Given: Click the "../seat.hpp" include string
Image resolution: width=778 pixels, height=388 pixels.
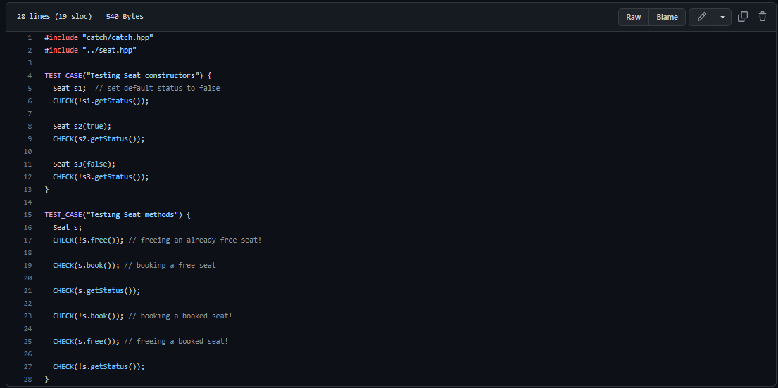Looking at the screenshot, I should pos(109,51).
